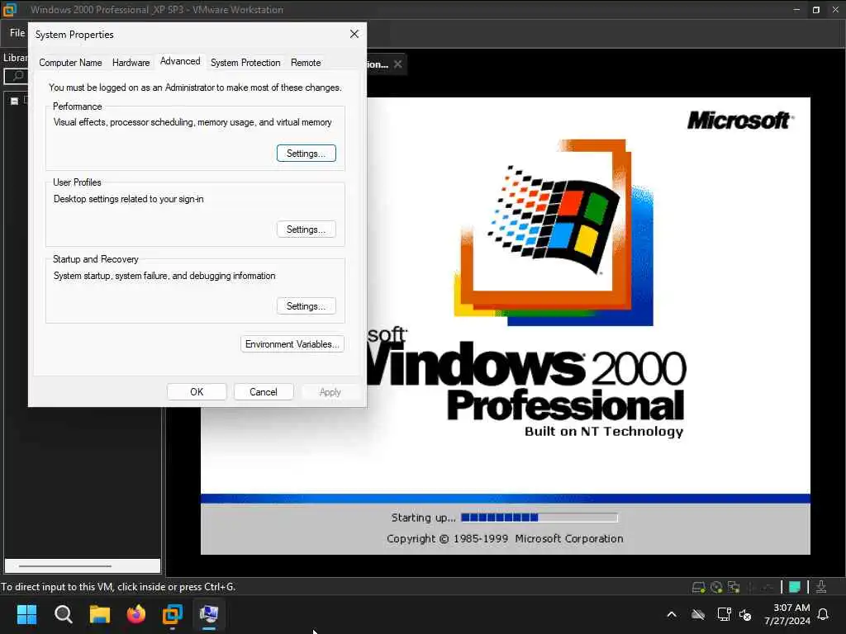Open Environment Variables dialog
This screenshot has width=846, height=634.
click(x=292, y=344)
